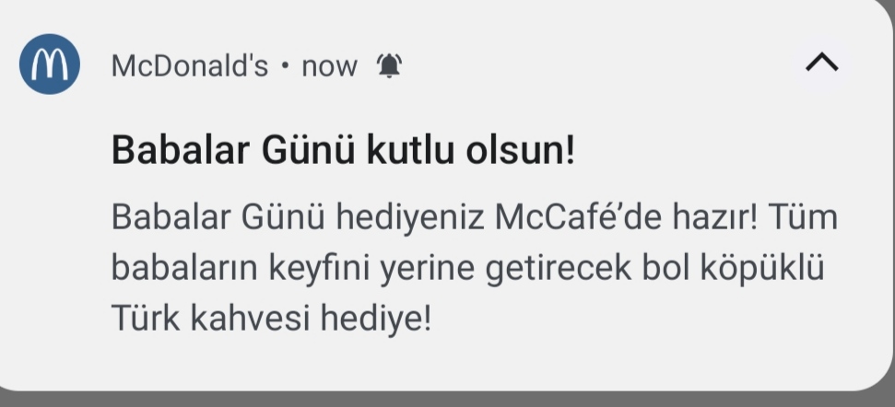Screen dimensions: 895x407
Task: Click "olsun!" at the end of the title
Action: 521,150
